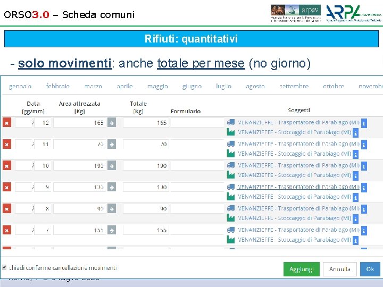Edit Formulario field in day 8 row
The height and width of the screenshot is (287, 383).
click(197, 209)
